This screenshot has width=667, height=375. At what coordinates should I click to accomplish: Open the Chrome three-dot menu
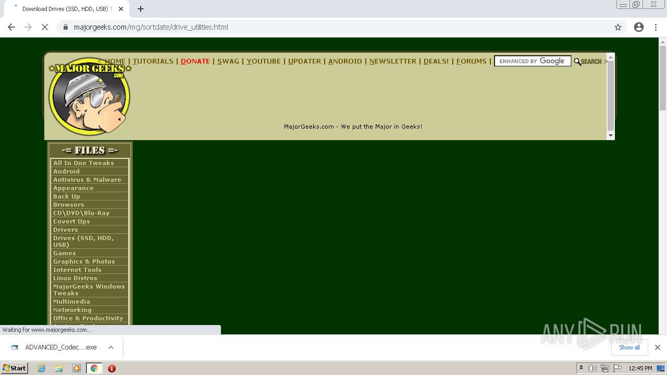656,27
